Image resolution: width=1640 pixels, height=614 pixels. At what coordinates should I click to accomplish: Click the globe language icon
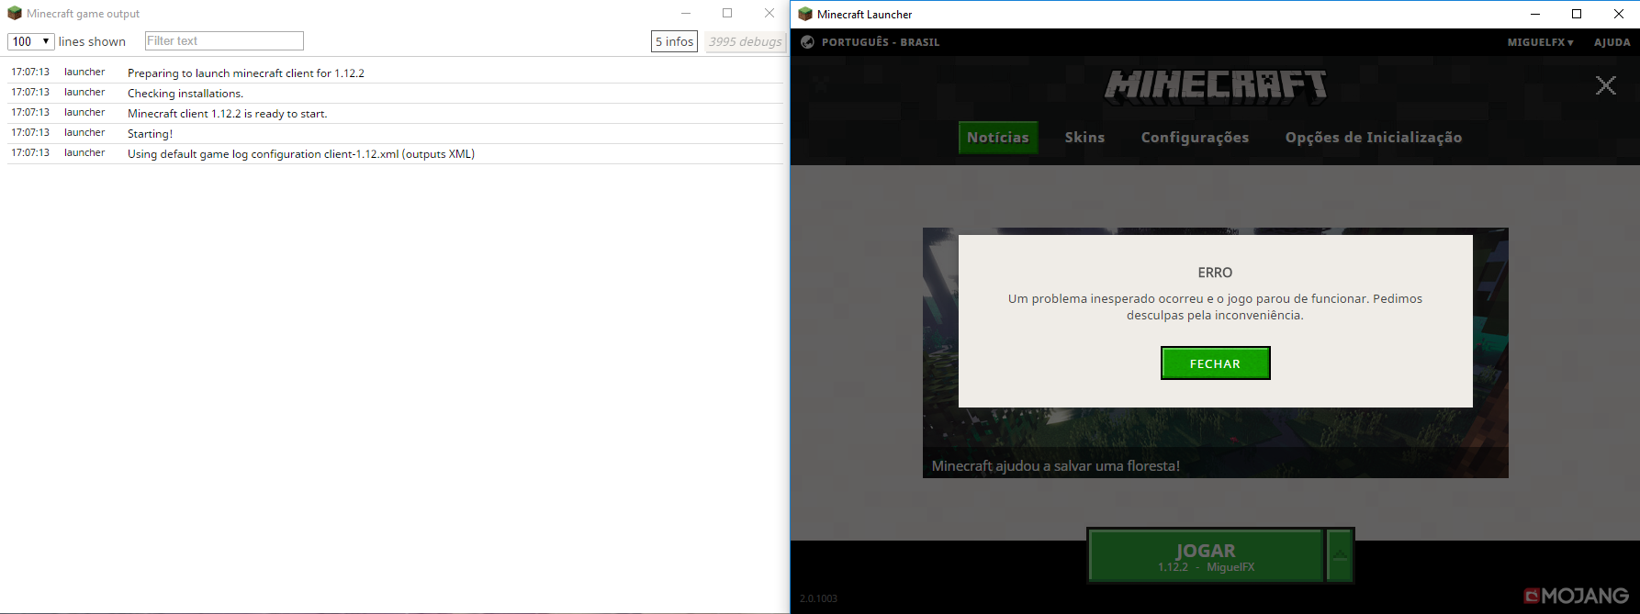tap(807, 42)
